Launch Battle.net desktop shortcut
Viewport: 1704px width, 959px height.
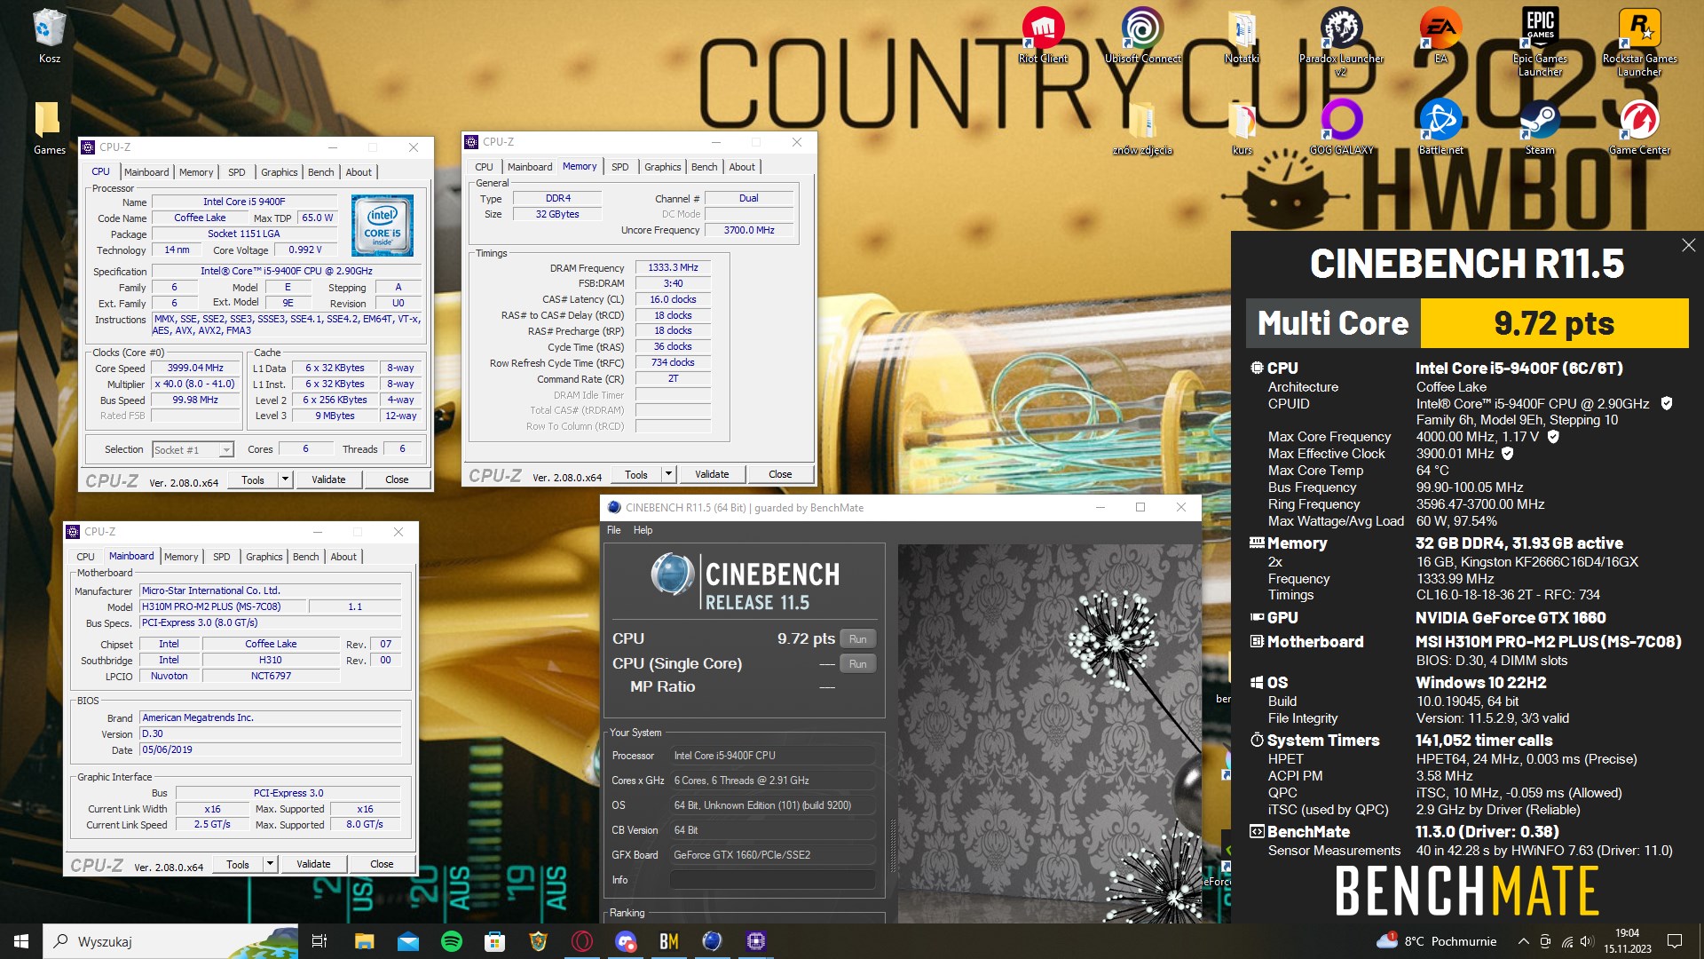(1440, 127)
